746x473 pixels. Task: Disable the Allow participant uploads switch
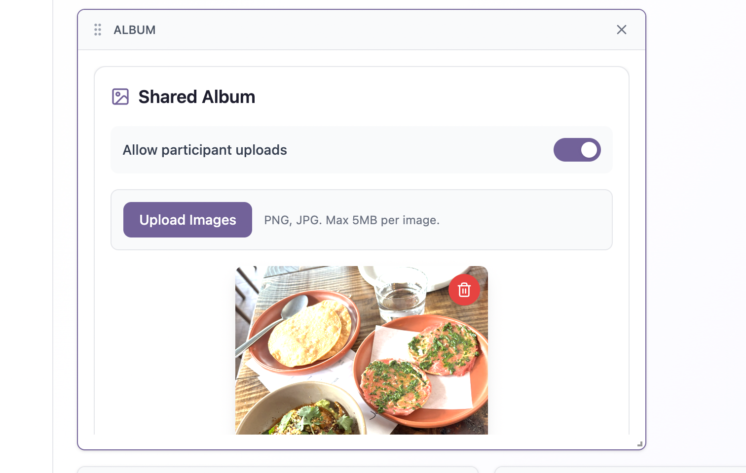[x=577, y=150]
